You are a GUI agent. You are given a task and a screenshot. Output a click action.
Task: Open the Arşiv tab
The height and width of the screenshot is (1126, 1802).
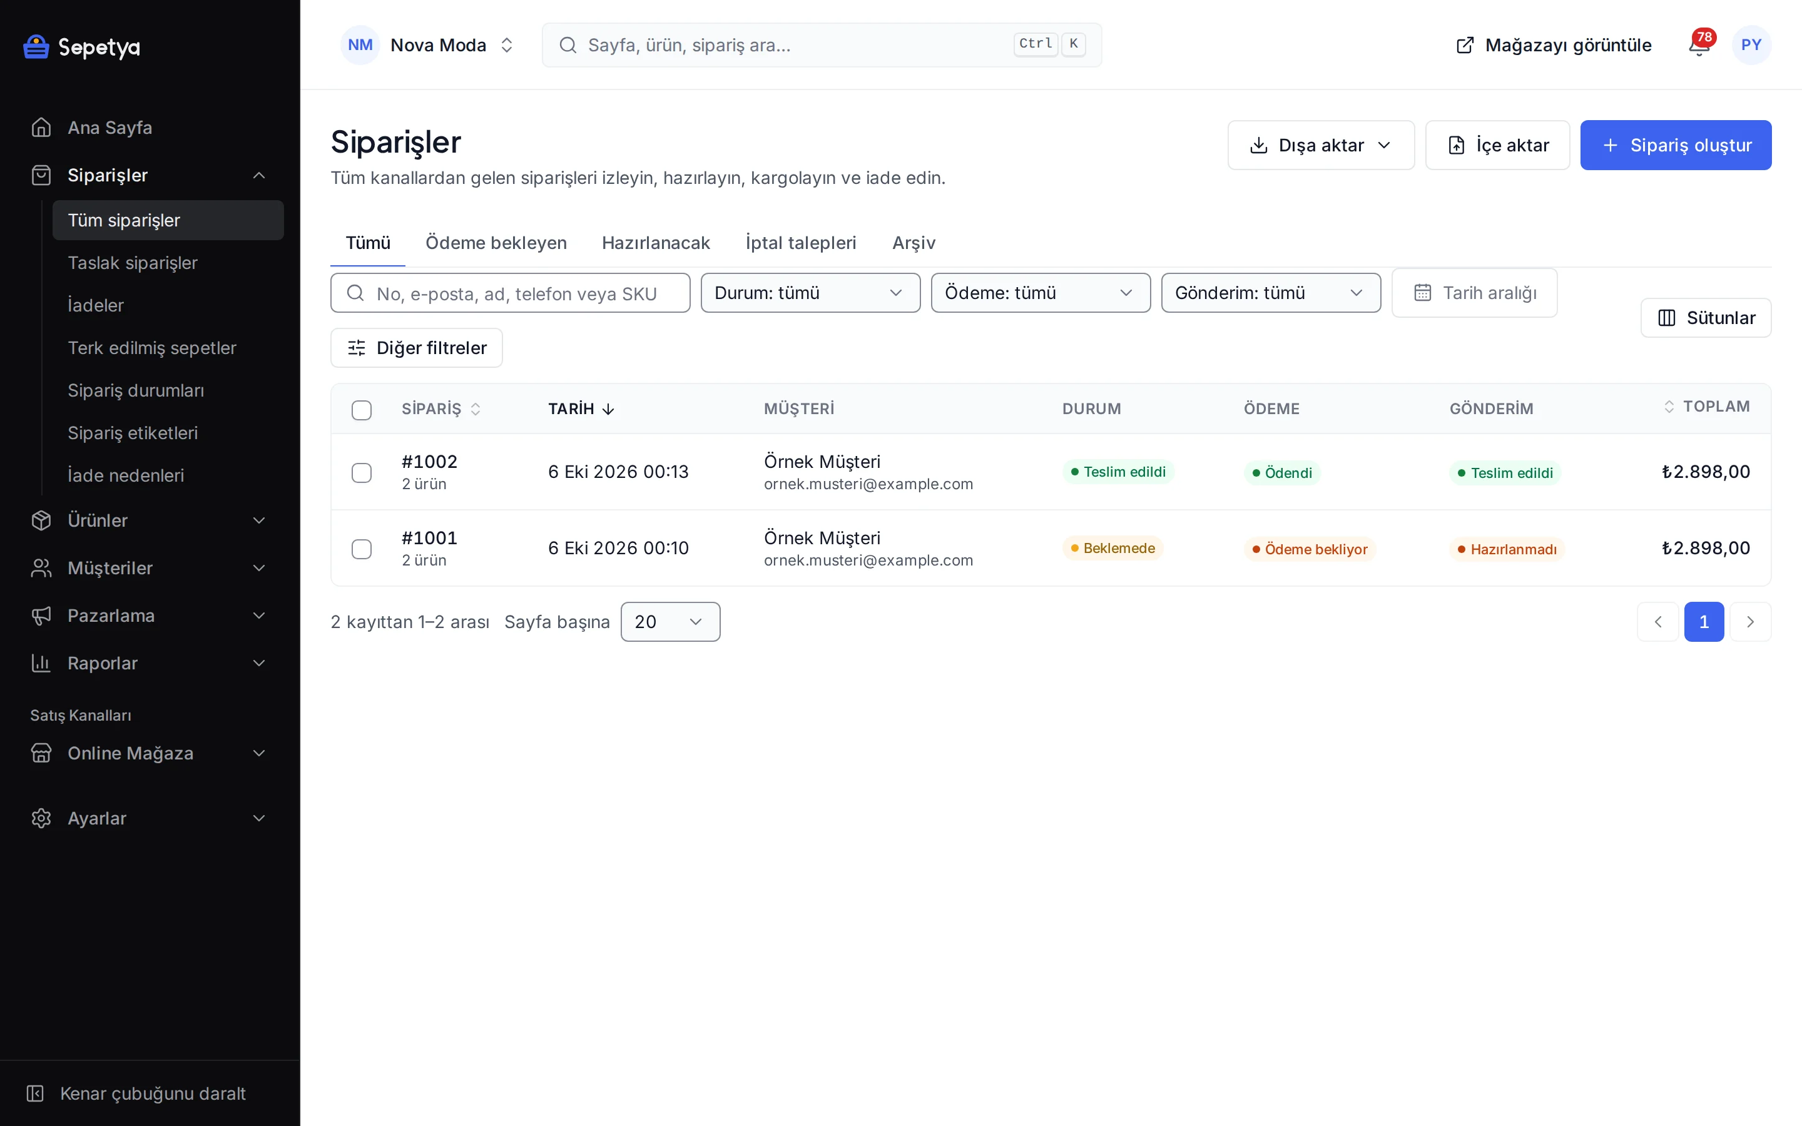tap(914, 243)
